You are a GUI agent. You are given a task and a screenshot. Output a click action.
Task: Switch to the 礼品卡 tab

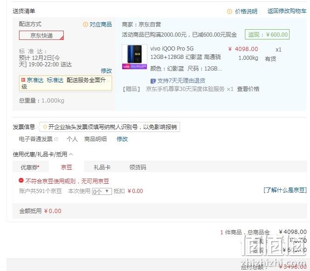click(102, 168)
